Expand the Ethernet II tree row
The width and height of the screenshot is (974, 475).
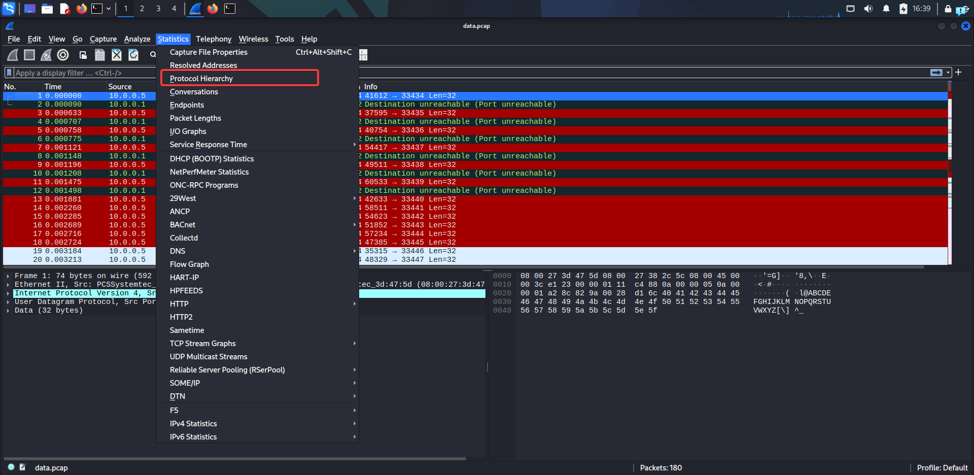point(8,285)
